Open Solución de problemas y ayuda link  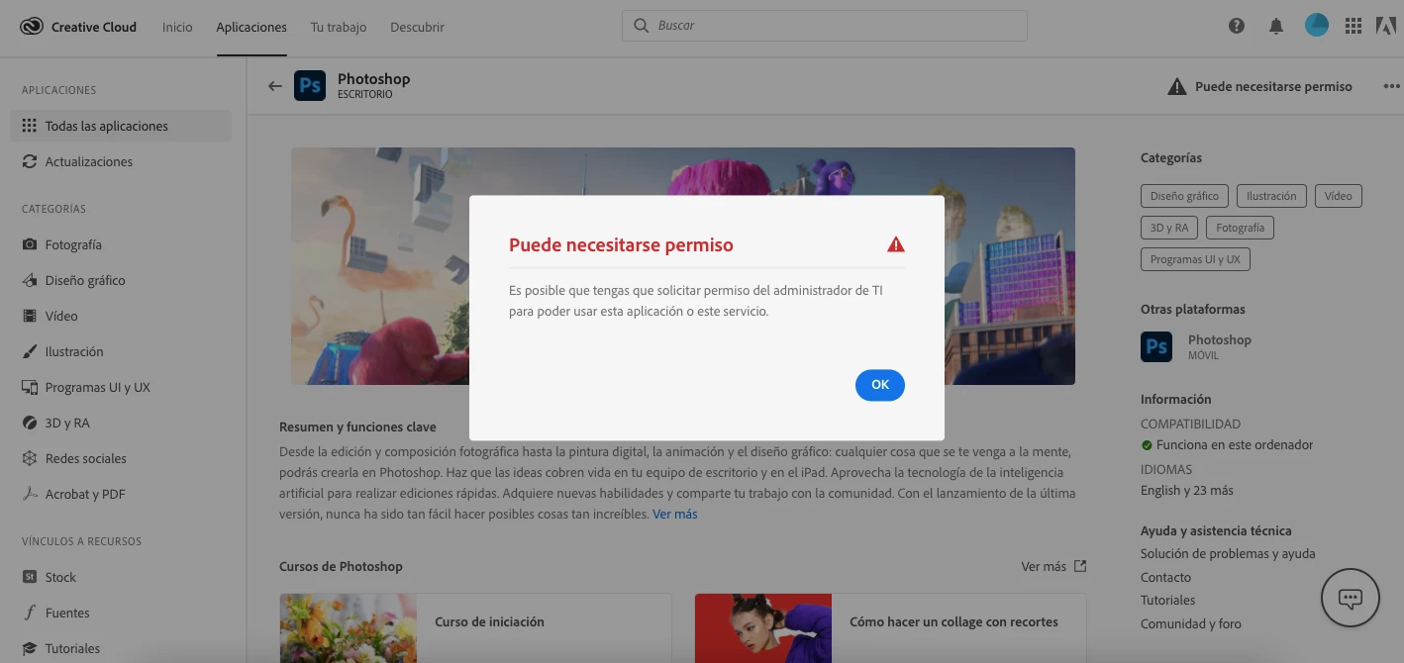point(1228,554)
